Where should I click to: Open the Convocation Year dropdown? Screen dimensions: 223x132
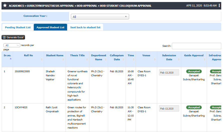point(100,16)
